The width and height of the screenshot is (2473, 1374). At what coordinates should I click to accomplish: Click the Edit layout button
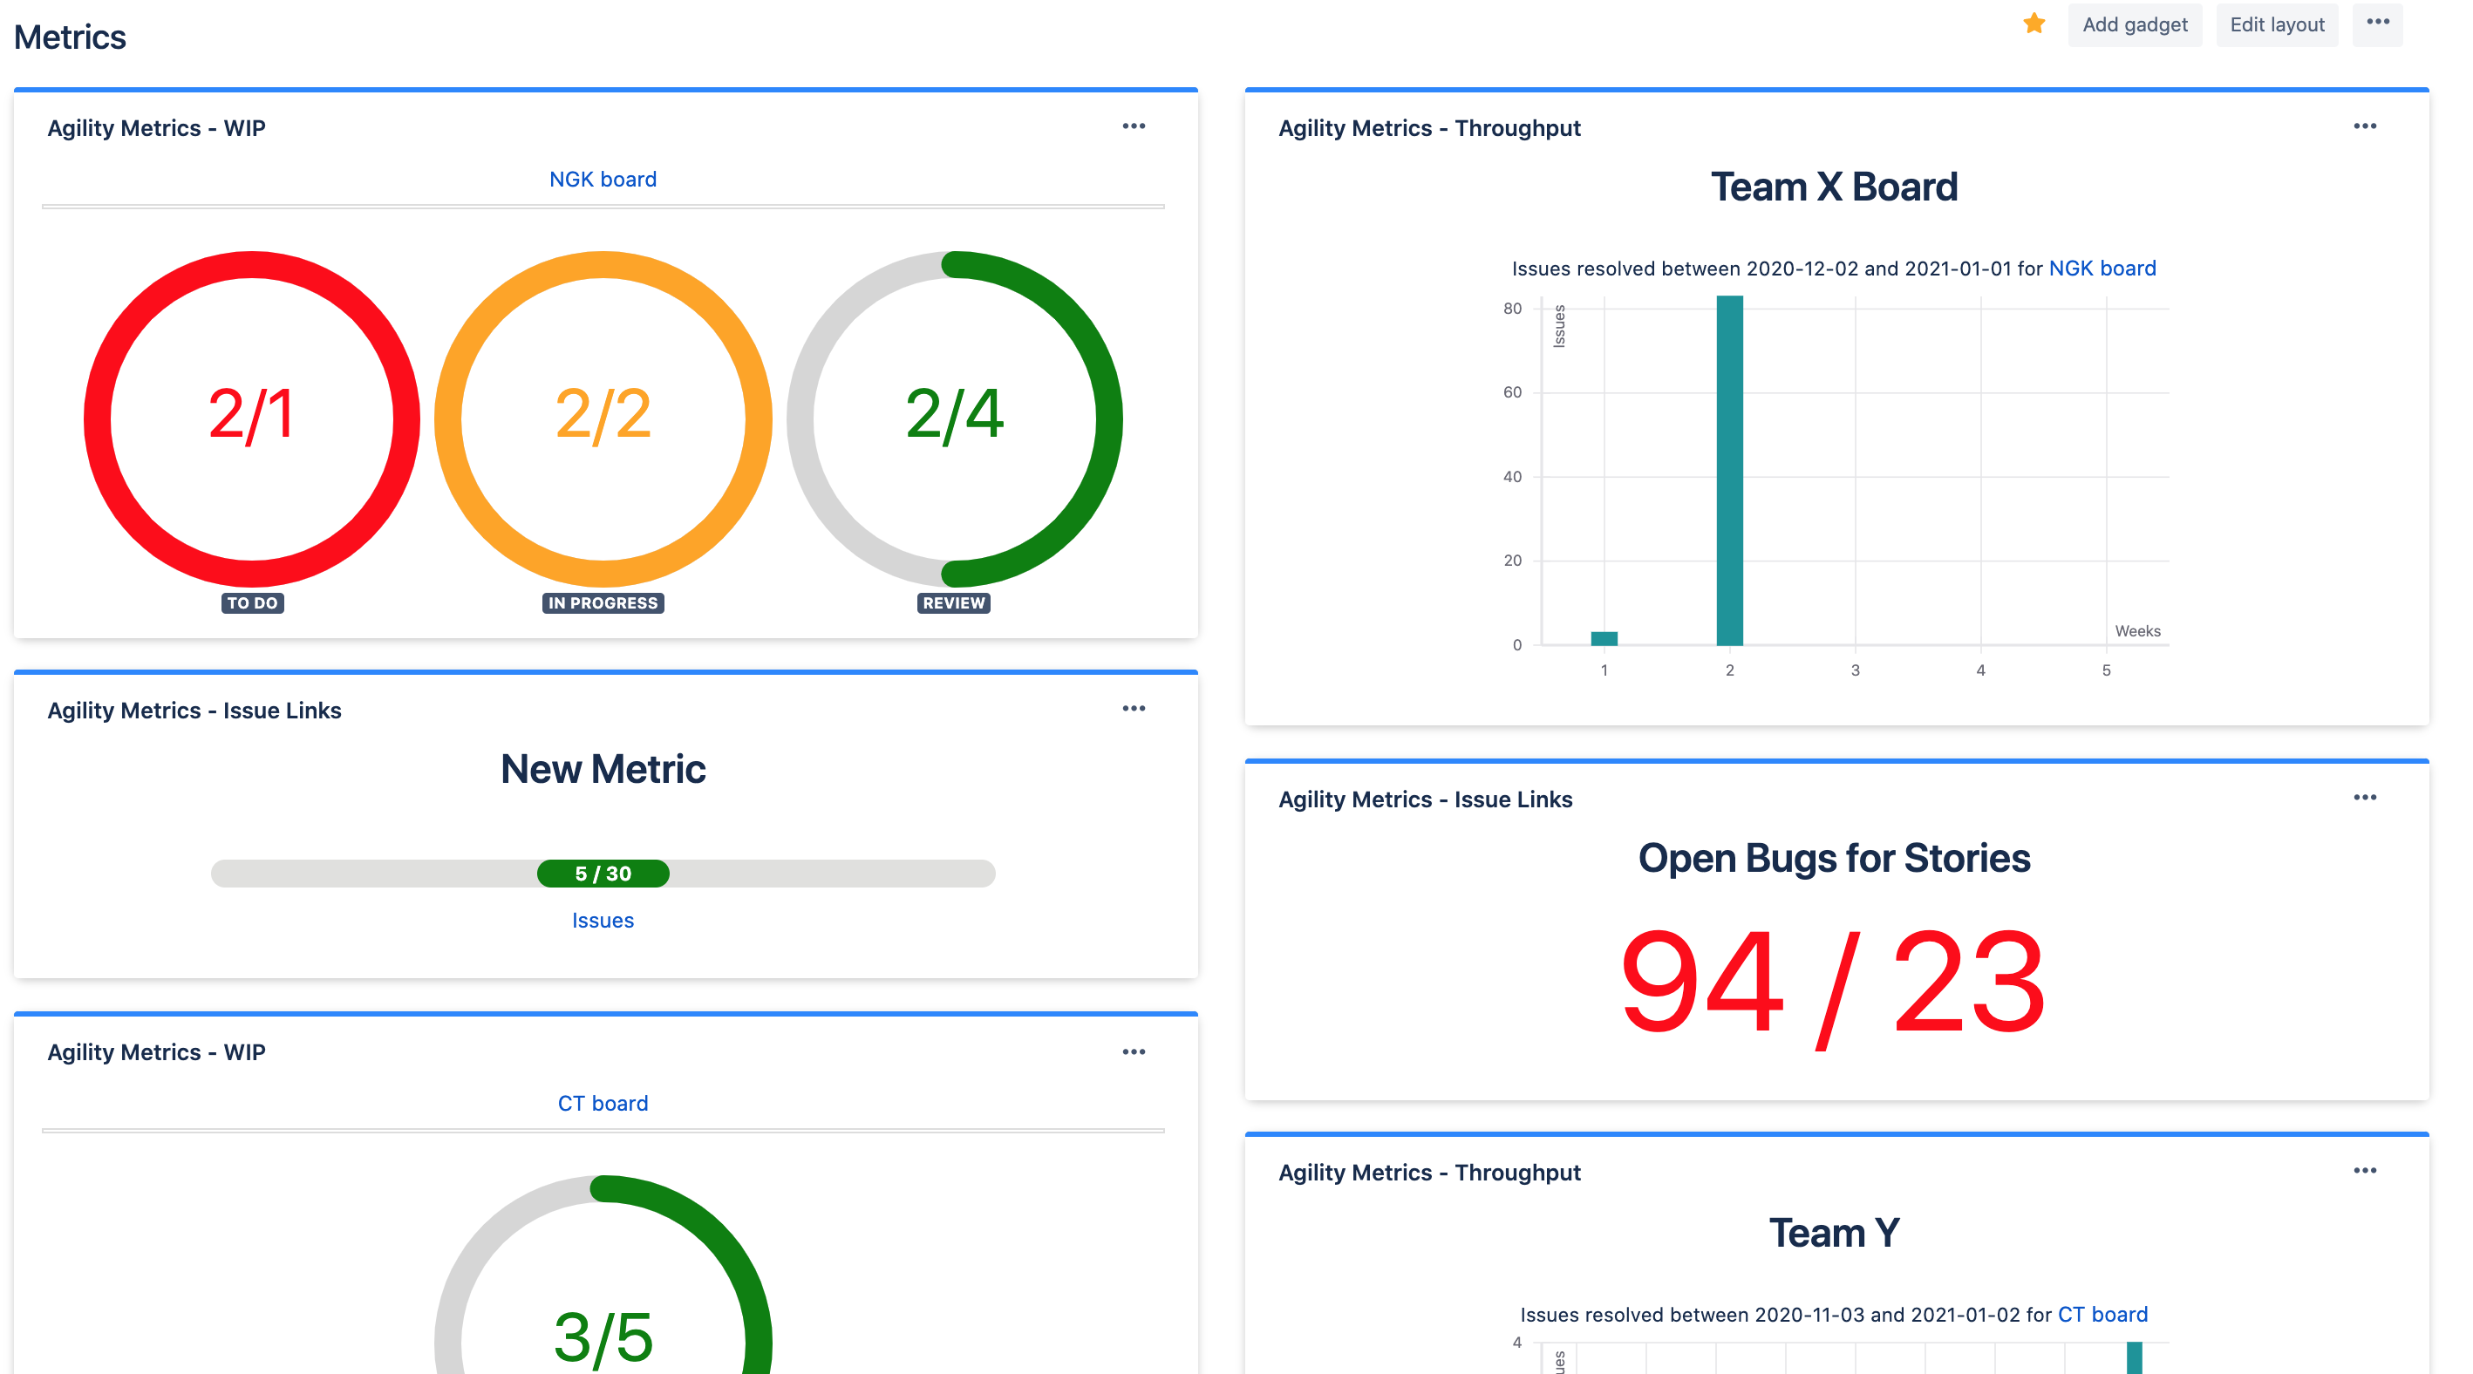2277,24
